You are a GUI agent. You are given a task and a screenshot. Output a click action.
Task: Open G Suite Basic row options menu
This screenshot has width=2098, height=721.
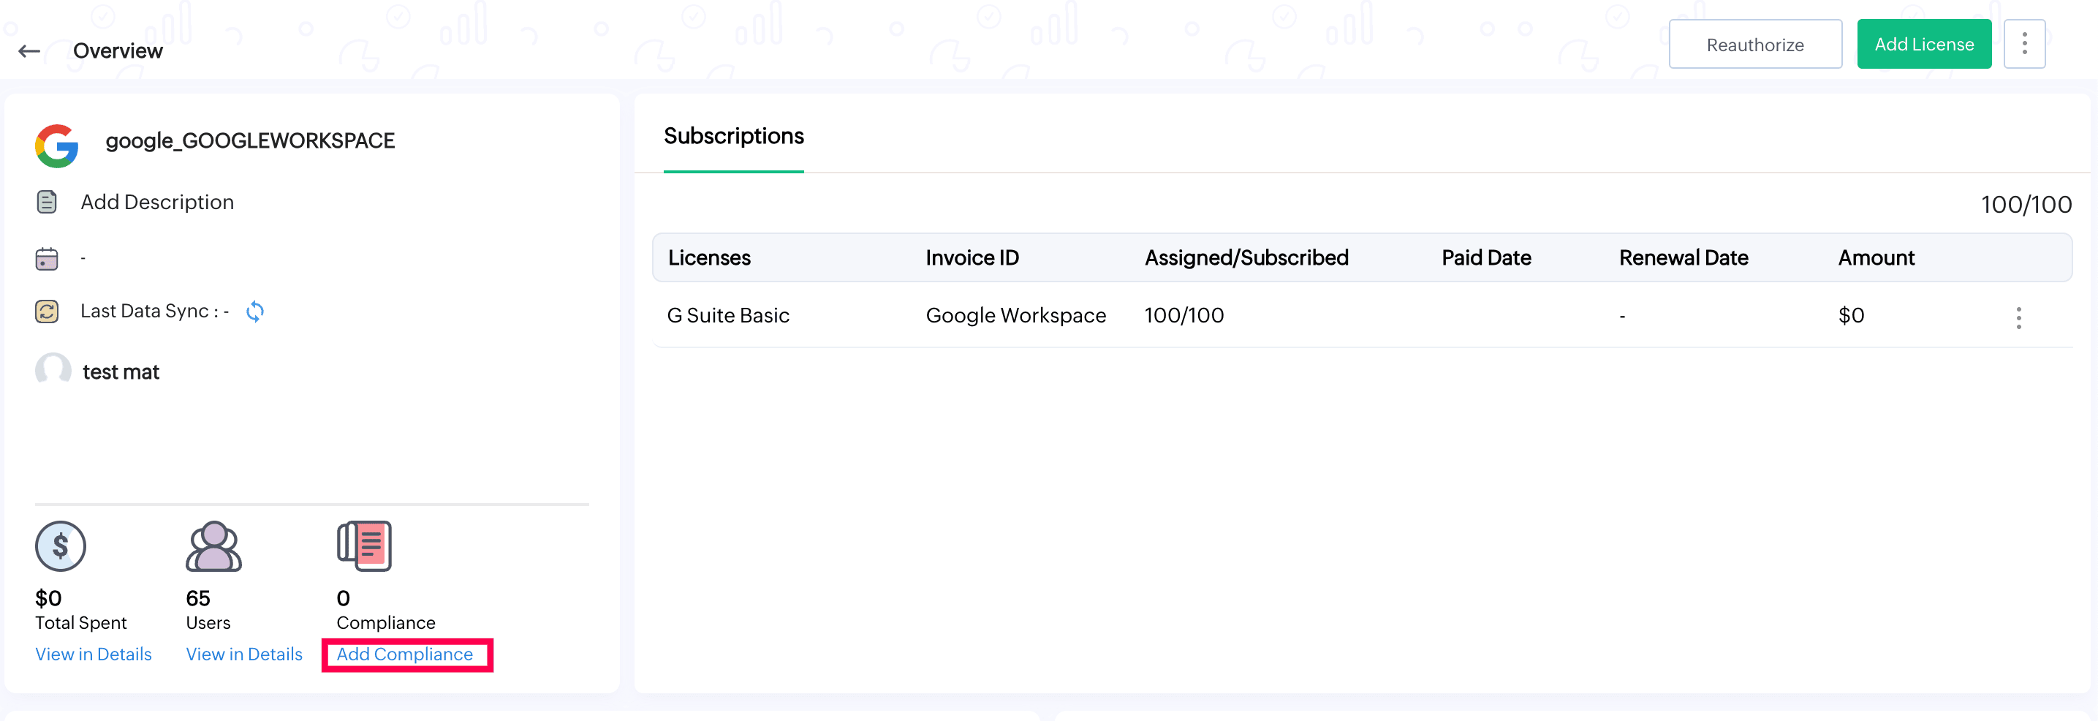point(2018,318)
